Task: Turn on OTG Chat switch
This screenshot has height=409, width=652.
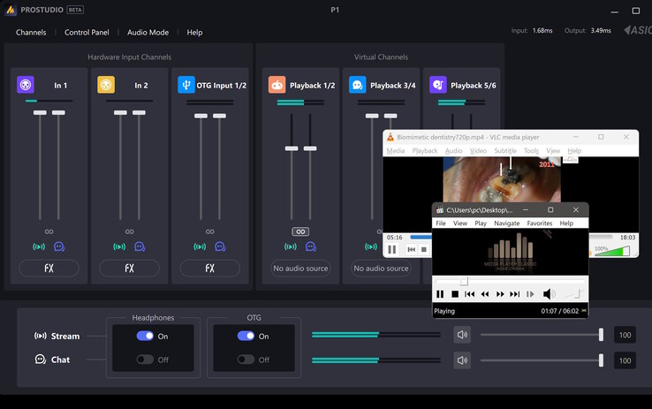Action: coord(246,360)
